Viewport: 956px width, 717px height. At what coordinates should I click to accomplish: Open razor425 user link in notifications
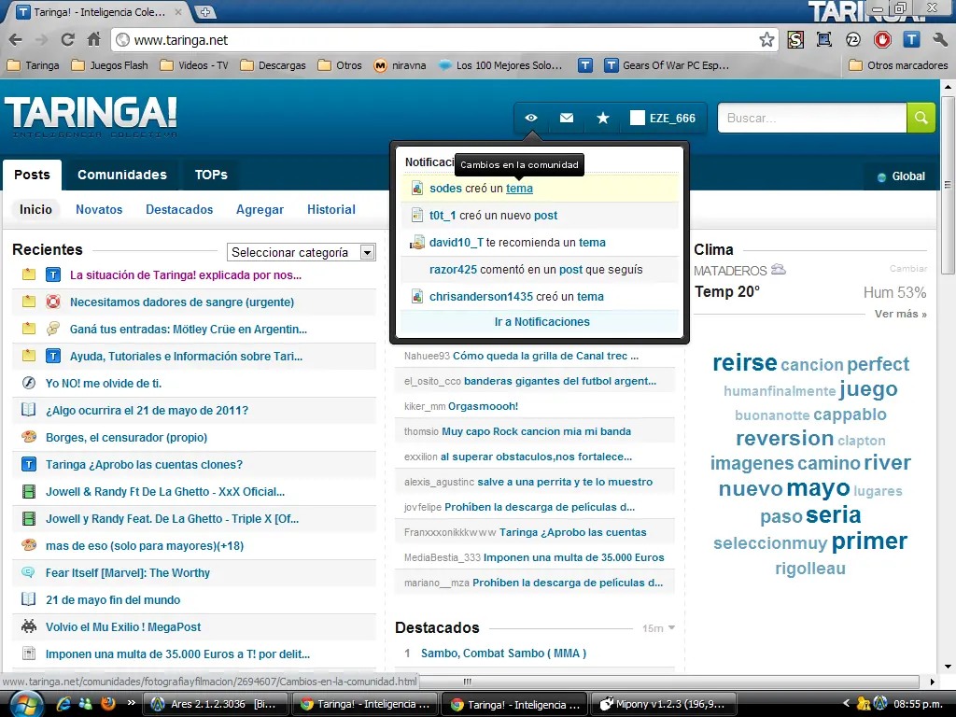(453, 270)
